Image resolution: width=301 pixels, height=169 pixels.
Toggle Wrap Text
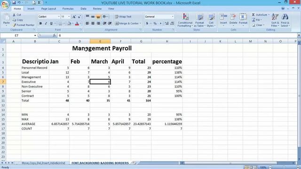[x=123, y=17]
